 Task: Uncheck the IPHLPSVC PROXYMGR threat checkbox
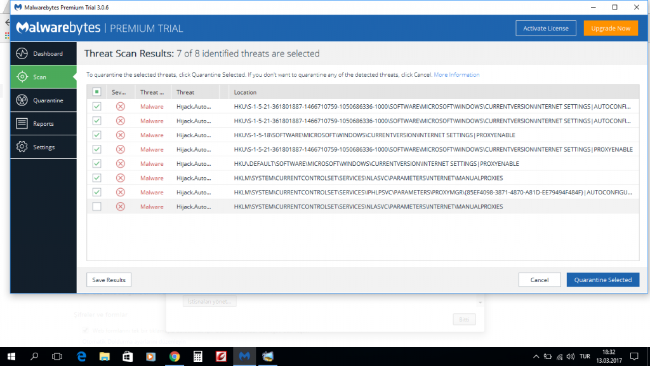[96, 192]
